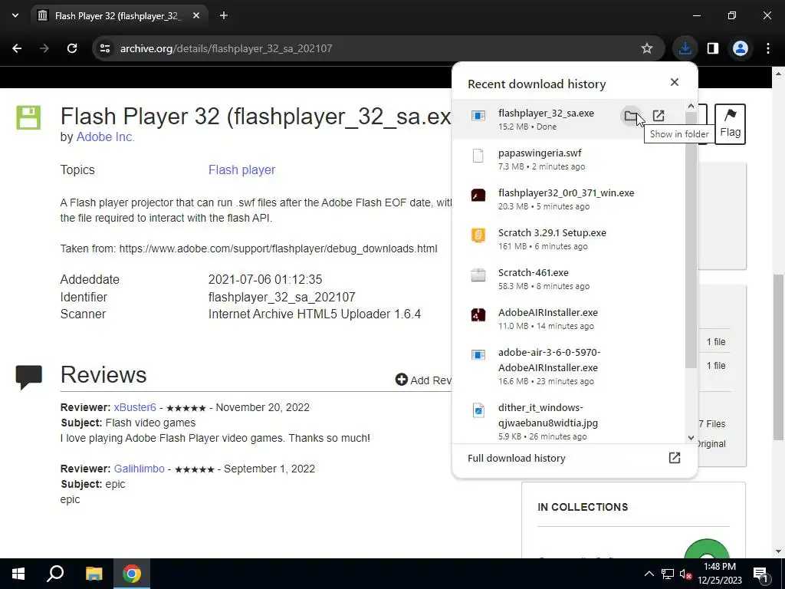The image size is (785, 589).
Task: Open reviewer xBuster6 profile
Action: tap(135, 407)
